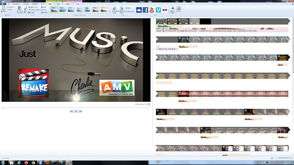
Task: Click the video preview monitor
Action: click(x=76, y=60)
